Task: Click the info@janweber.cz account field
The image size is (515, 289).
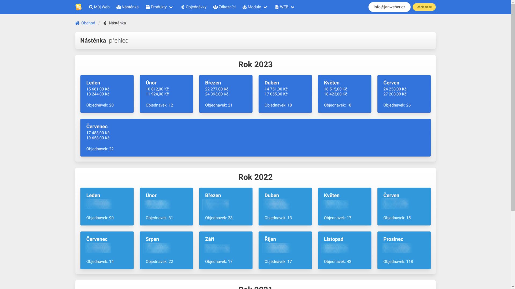Action: coord(389,7)
